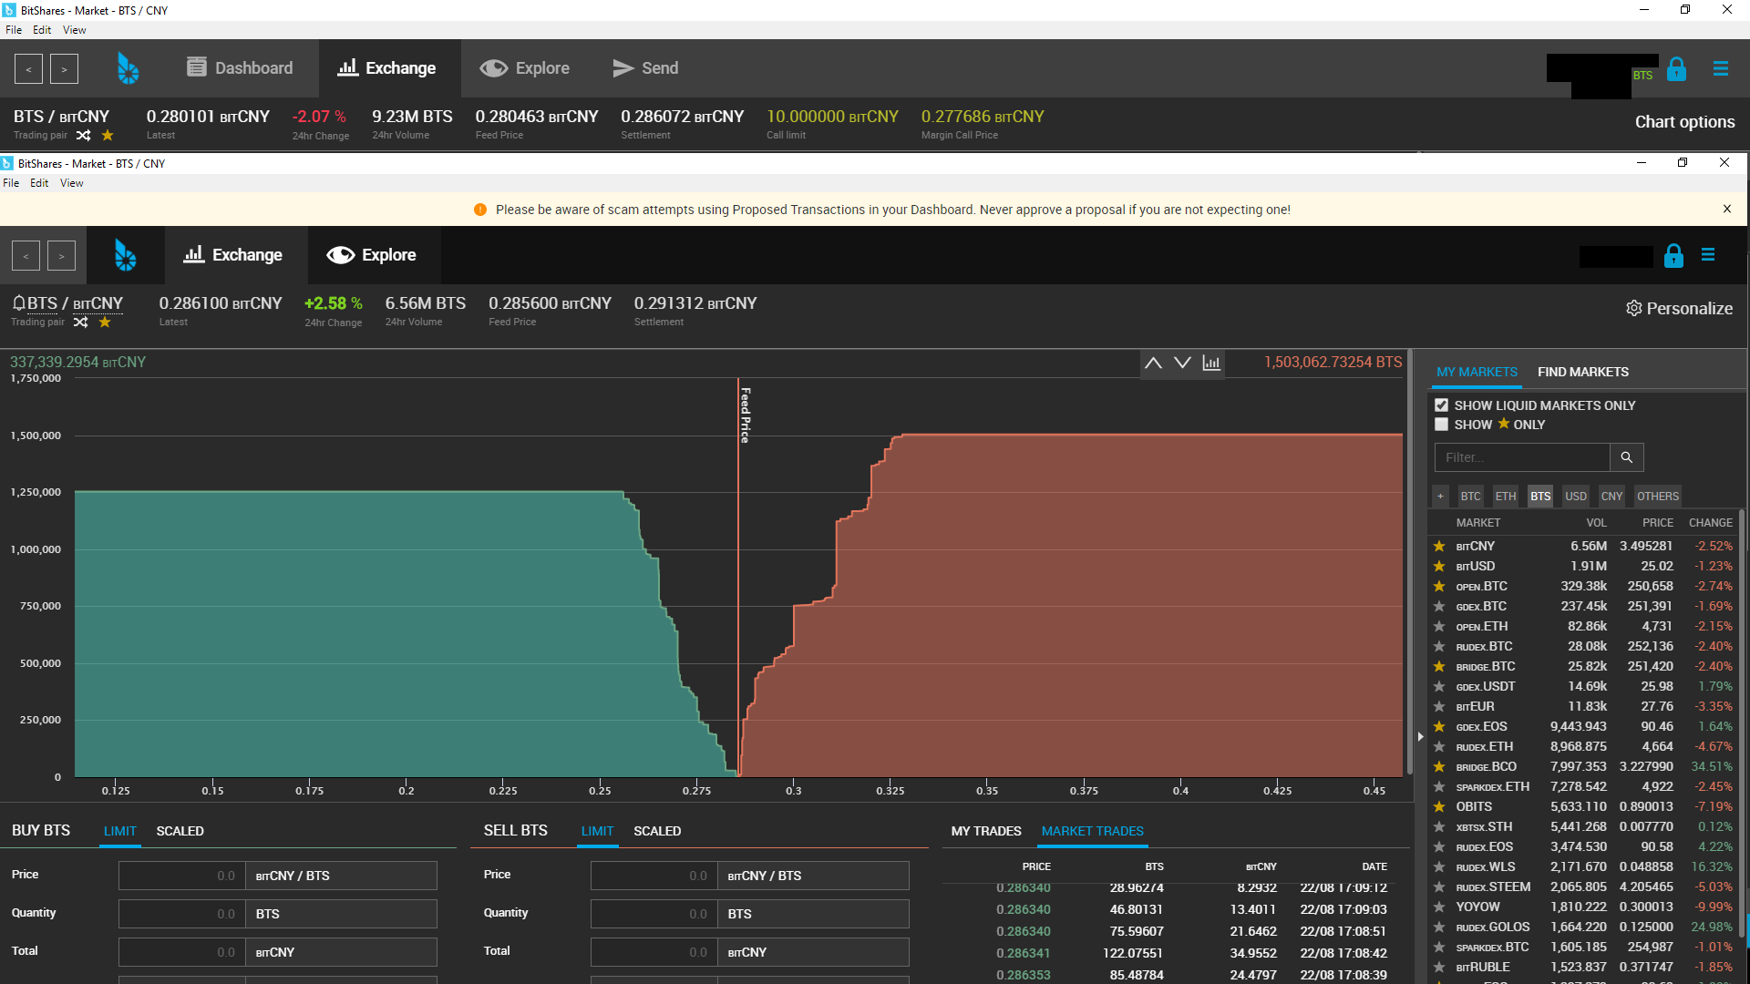Image resolution: width=1750 pixels, height=984 pixels.
Task: Click BitShares logo in front window
Action: 126,255
